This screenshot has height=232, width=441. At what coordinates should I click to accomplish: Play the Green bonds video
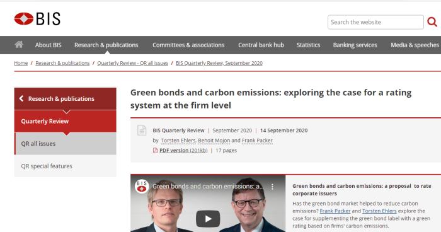pyautogui.click(x=208, y=219)
